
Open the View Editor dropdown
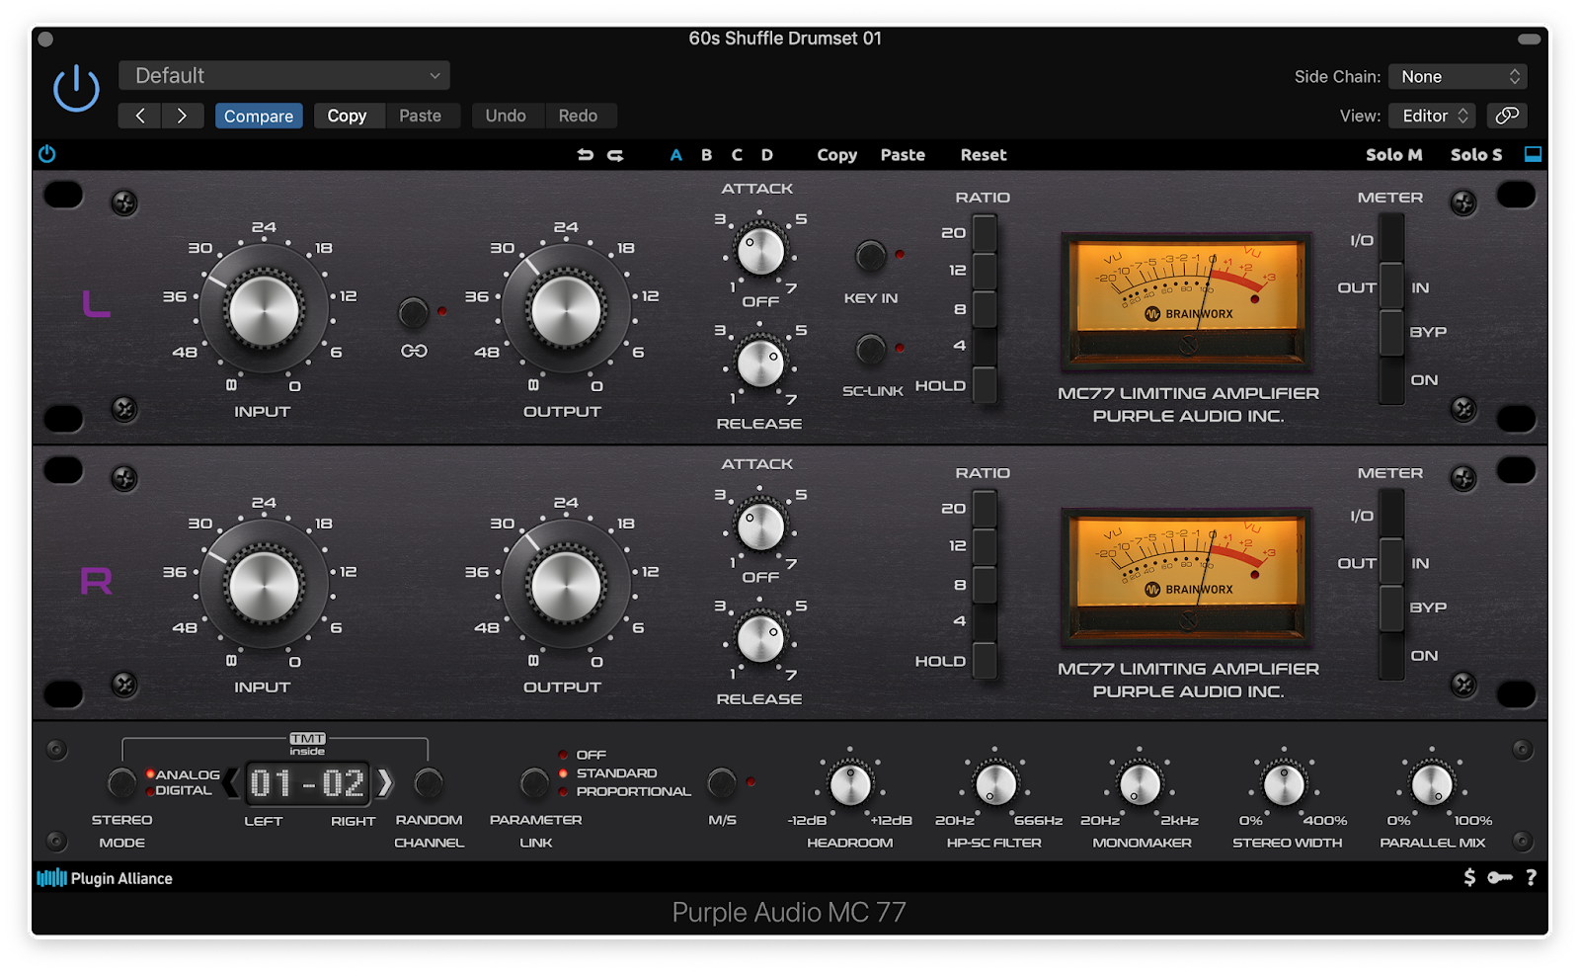pos(1433,117)
